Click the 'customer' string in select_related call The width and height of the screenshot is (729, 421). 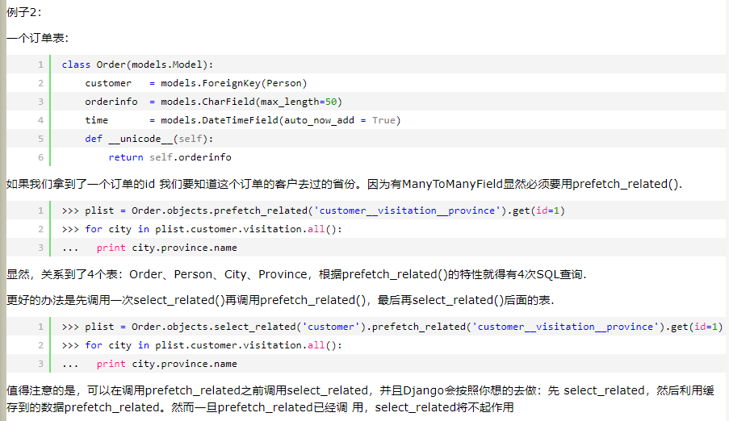331,327
